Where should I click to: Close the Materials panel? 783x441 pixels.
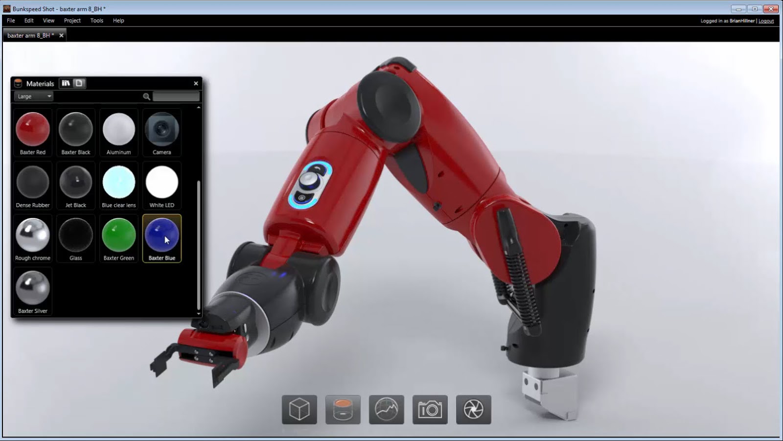pos(196,83)
